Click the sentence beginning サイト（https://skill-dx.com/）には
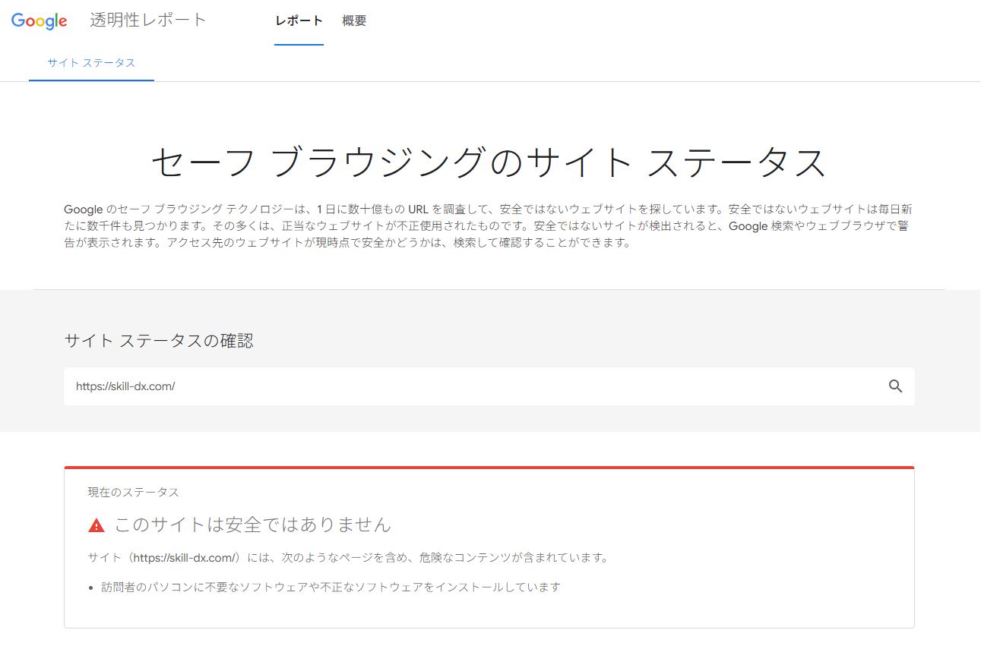The width and height of the screenshot is (981, 649). (349, 558)
